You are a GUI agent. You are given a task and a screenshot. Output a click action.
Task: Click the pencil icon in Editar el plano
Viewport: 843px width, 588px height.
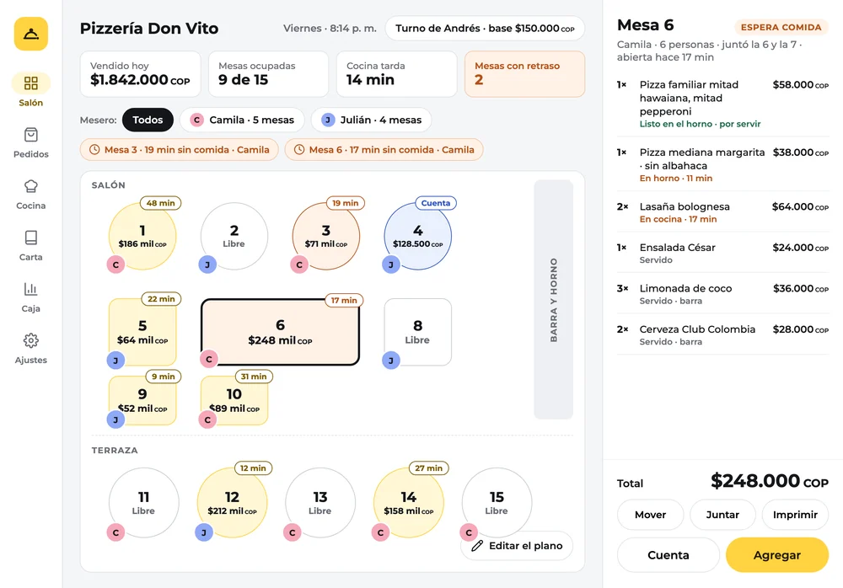click(477, 546)
